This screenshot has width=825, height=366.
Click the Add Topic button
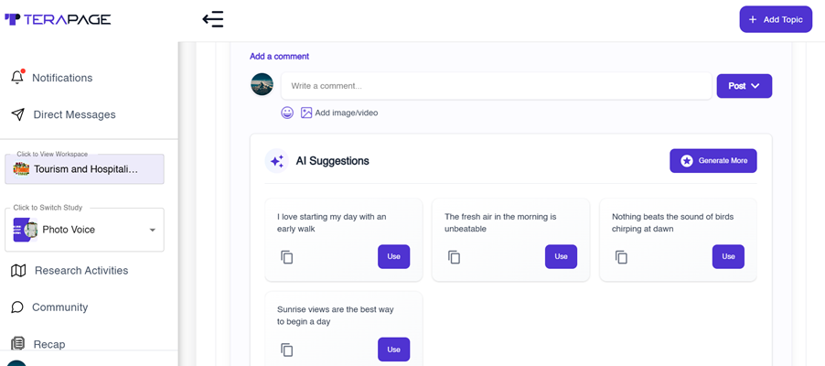[x=776, y=19]
